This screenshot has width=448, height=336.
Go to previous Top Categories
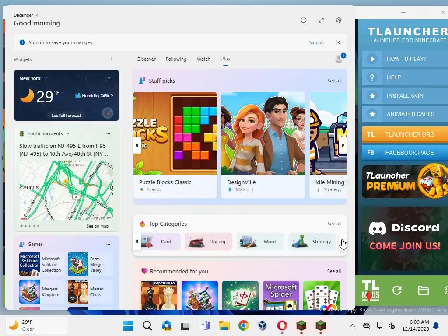tap(137, 241)
